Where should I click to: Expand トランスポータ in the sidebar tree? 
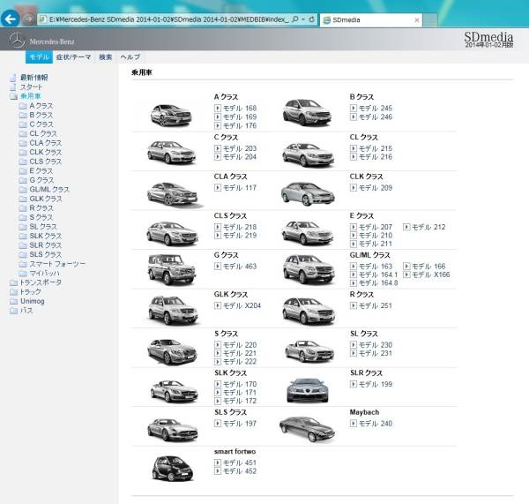coord(13,282)
